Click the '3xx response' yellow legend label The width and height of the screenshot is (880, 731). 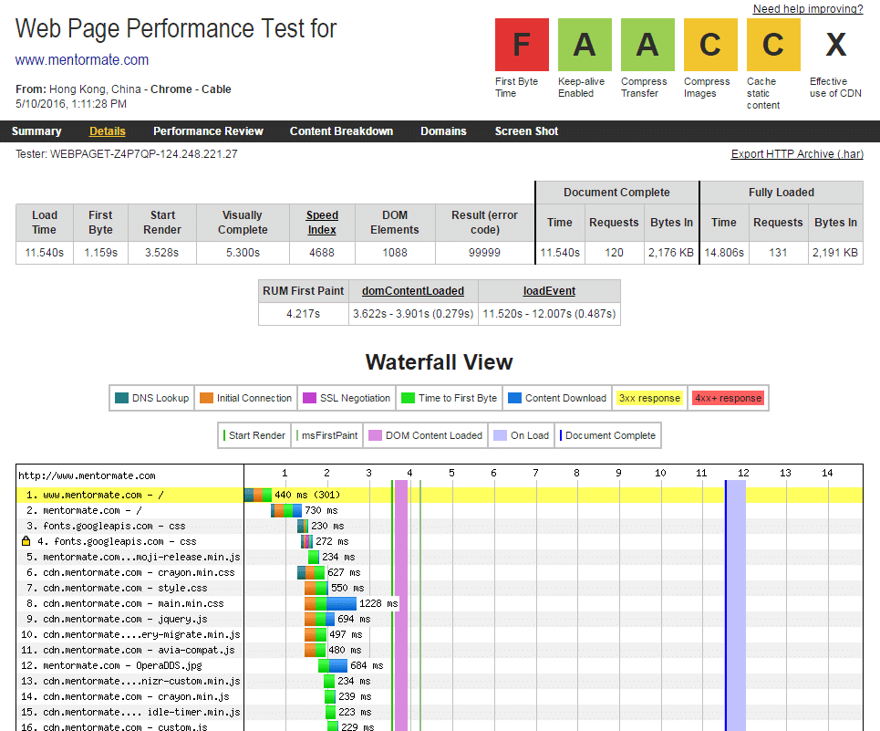pyautogui.click(x=649, y=398)
